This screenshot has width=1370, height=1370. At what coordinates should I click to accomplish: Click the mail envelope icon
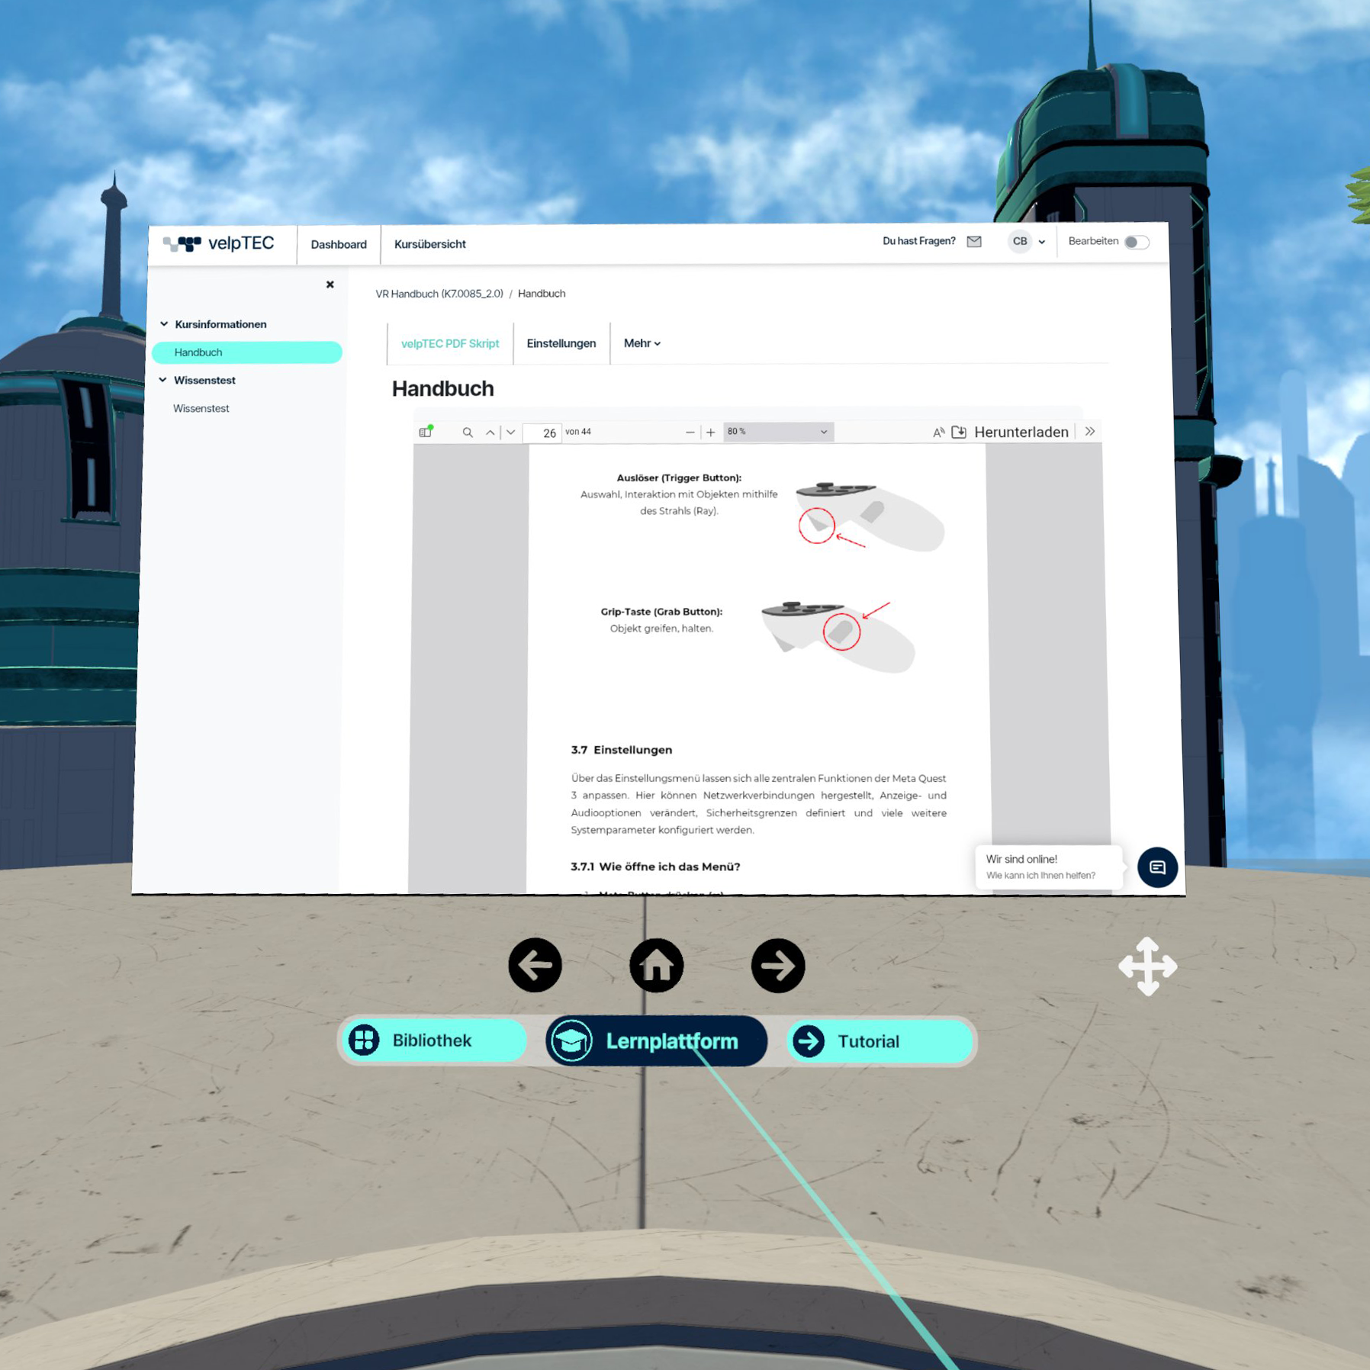point(974,241)
